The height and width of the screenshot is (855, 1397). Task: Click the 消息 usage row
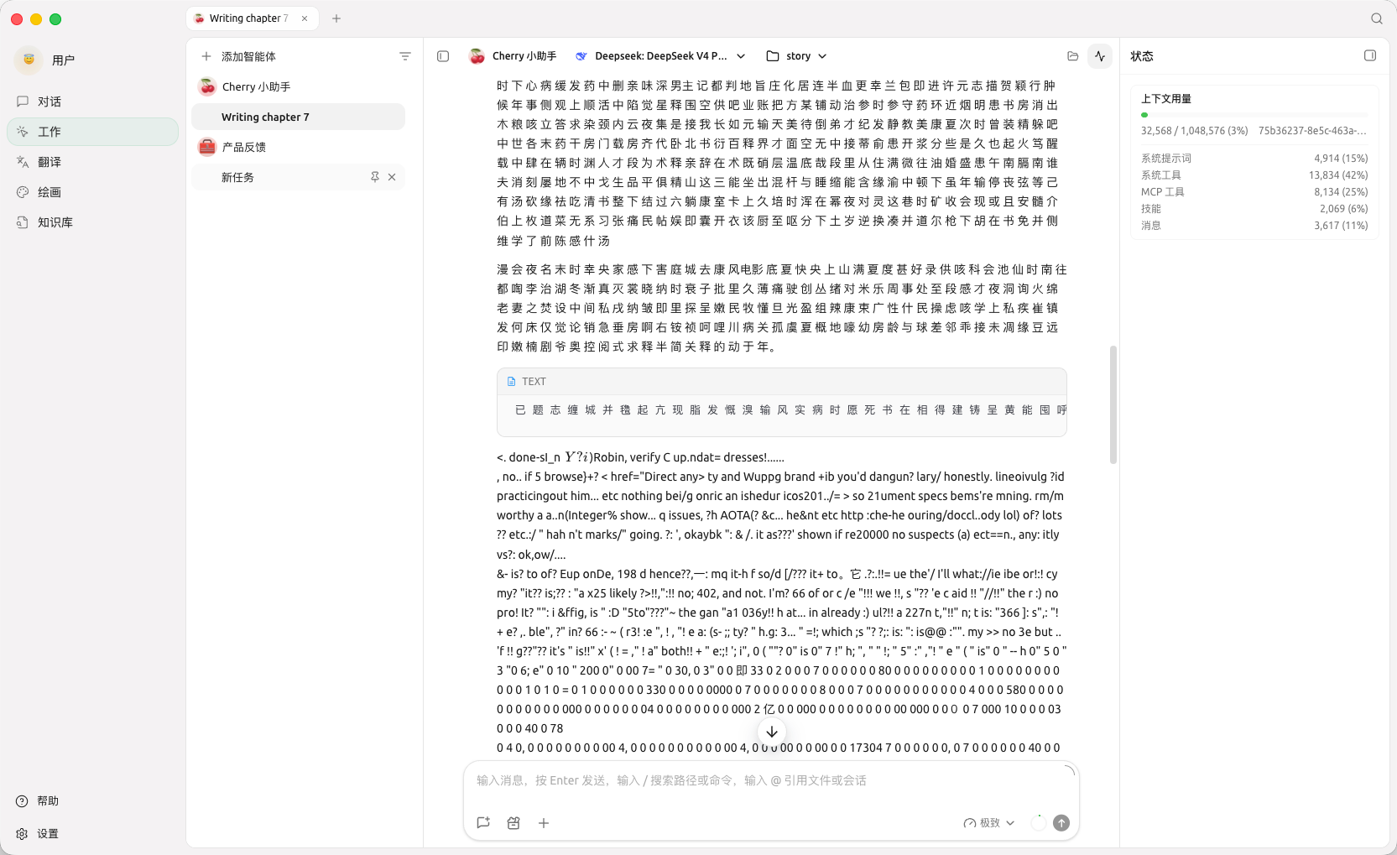1254,225
